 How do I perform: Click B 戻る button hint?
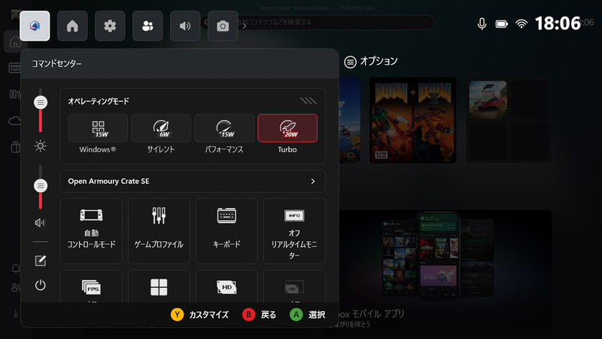point(260,315)
